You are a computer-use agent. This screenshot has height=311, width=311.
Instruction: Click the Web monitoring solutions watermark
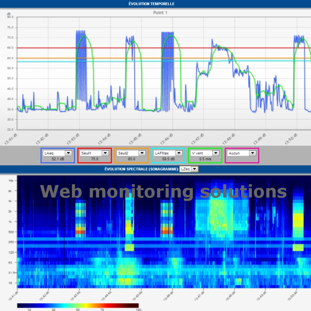(163, 191)
